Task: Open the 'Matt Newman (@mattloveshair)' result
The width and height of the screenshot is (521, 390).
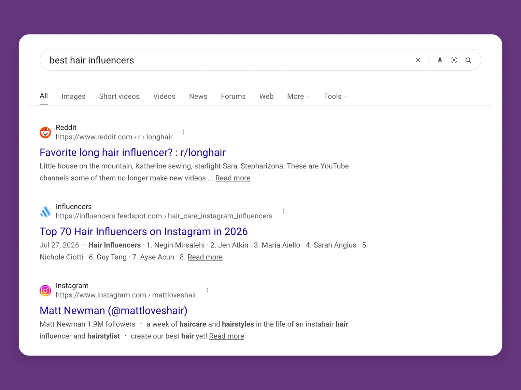Action: point(113,310)
